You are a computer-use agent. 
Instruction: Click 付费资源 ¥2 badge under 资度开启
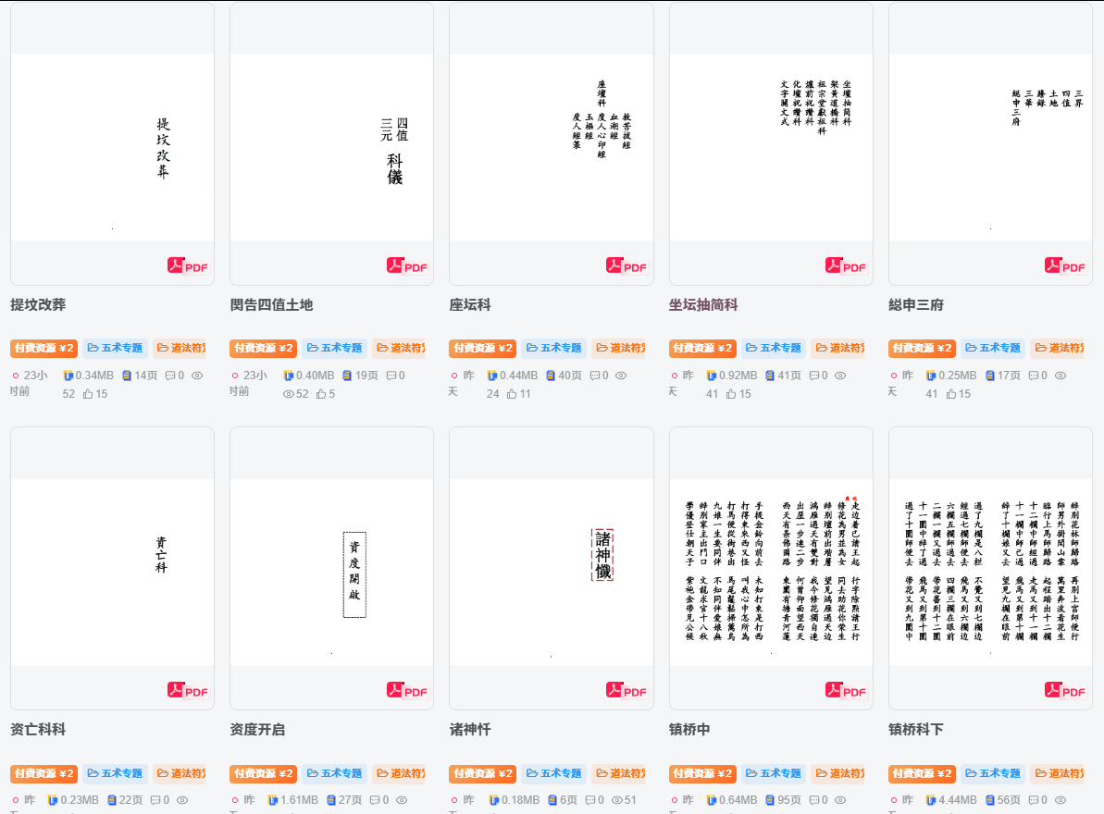pyautogui.click(x=264, y=773)
